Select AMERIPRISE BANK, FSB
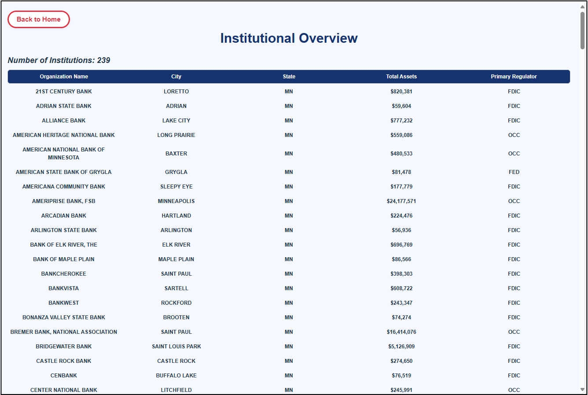588x395 pixels. pyautogui.click(x=64, y=201)
